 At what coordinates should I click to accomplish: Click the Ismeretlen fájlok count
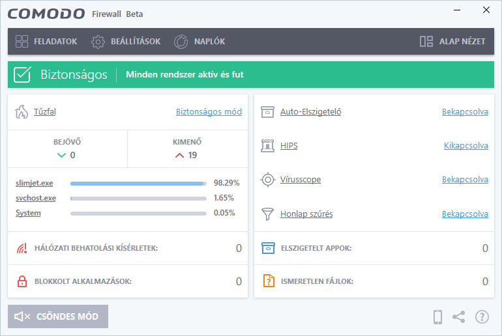[x=485, y=282]
